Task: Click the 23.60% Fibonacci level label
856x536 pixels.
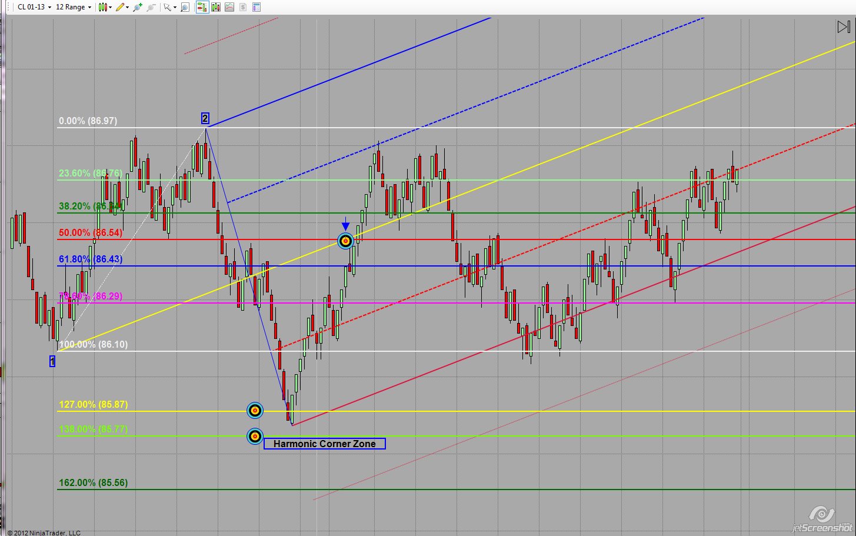Action: [x=91, y=173]
